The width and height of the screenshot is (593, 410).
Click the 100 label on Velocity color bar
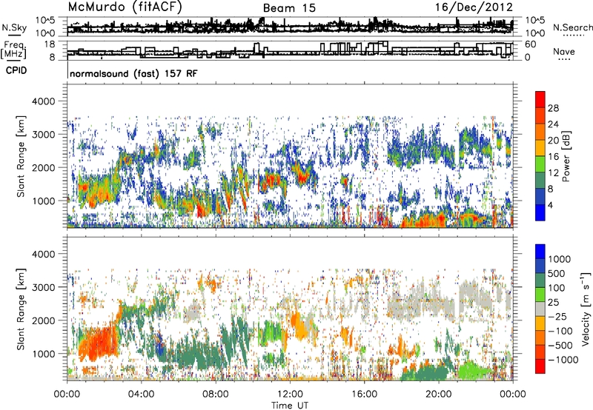(x=555, y=288)
